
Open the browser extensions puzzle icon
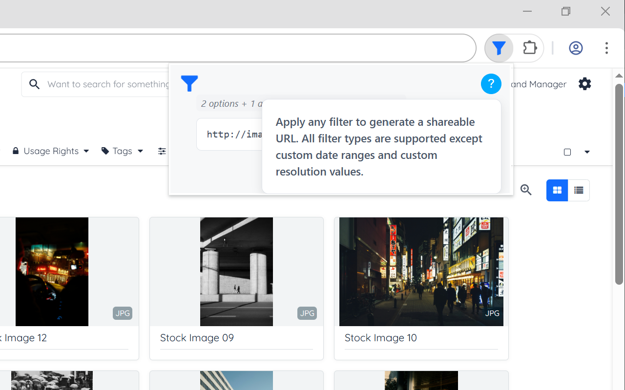click(x=530, y=48)
